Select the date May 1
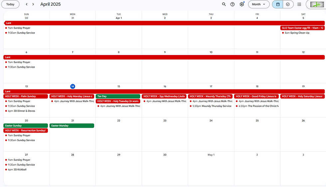326x187 pixels. (x=211, y=155)
